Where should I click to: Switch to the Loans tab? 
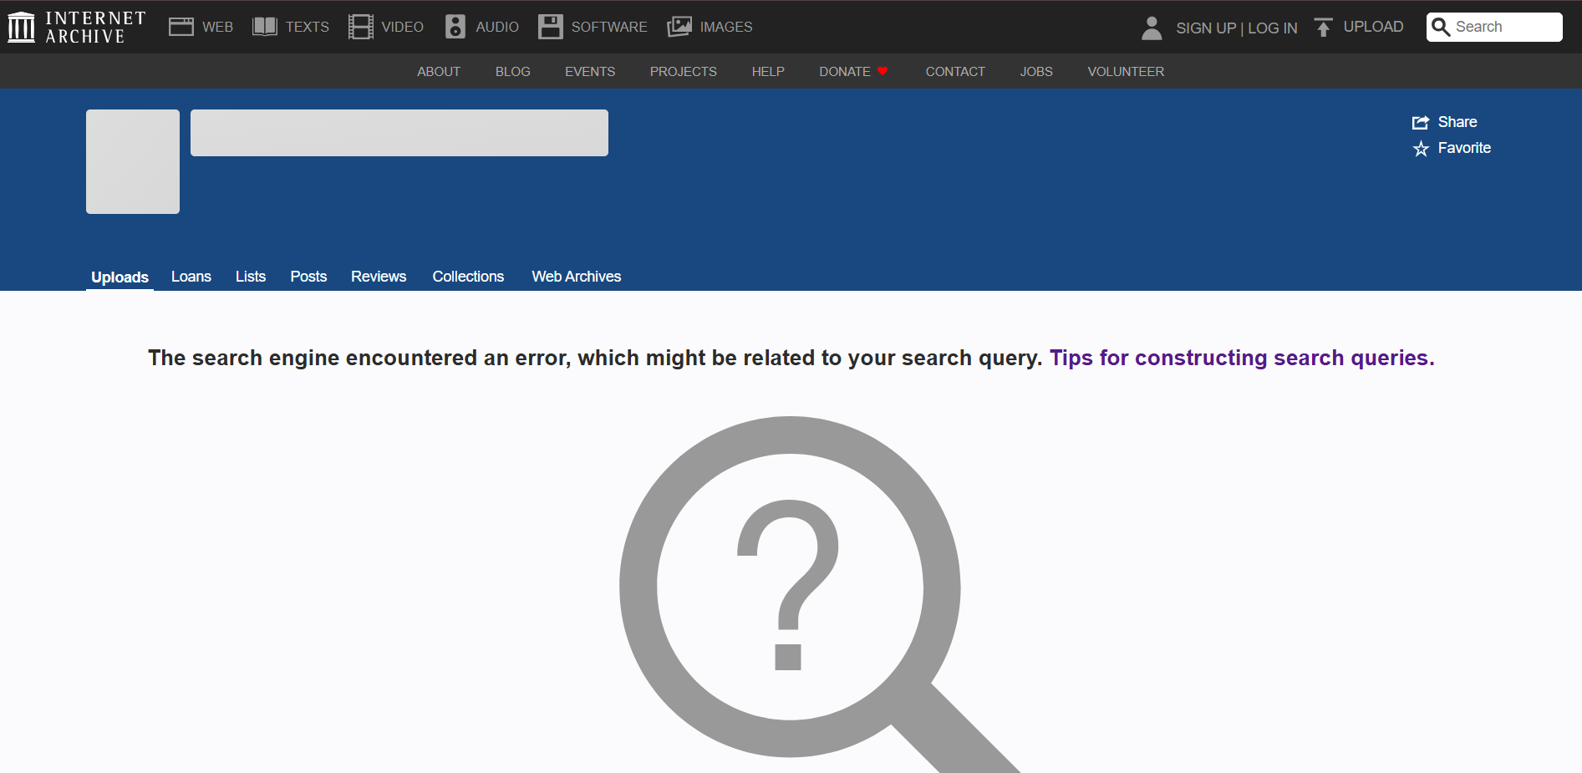click(x=191, y=277)
